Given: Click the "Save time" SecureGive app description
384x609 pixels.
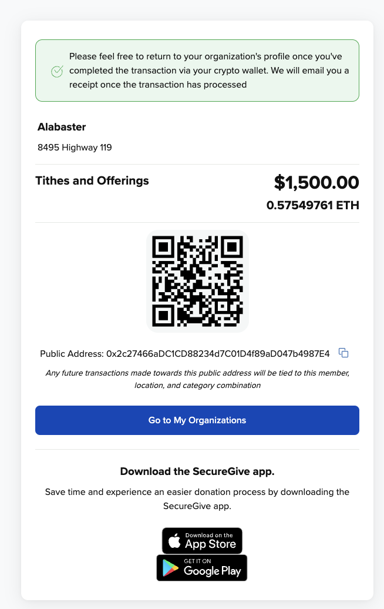Looking at the screenshot, I should click(197, 497).
